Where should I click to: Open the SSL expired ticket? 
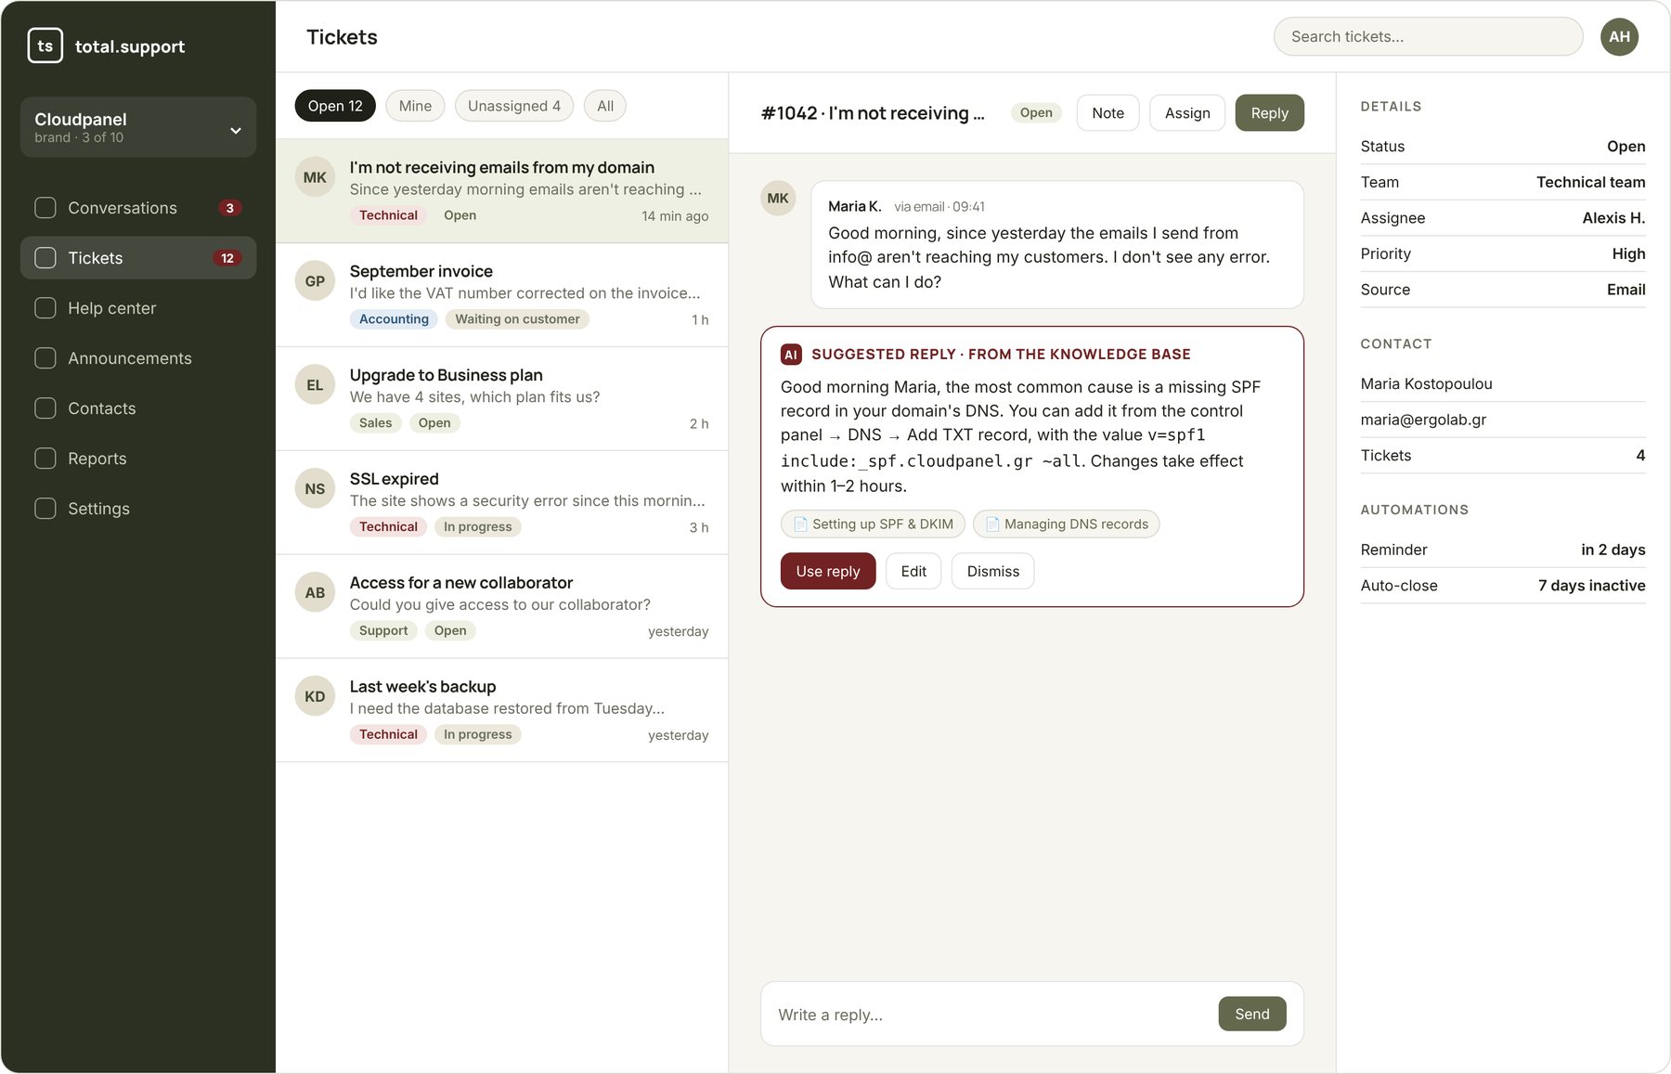pyautogui.click(x=502, y=502)
